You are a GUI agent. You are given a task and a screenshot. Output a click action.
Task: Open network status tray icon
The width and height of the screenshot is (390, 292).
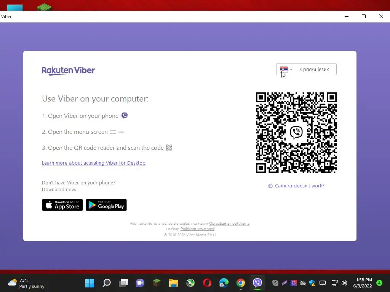coord(334,283)
